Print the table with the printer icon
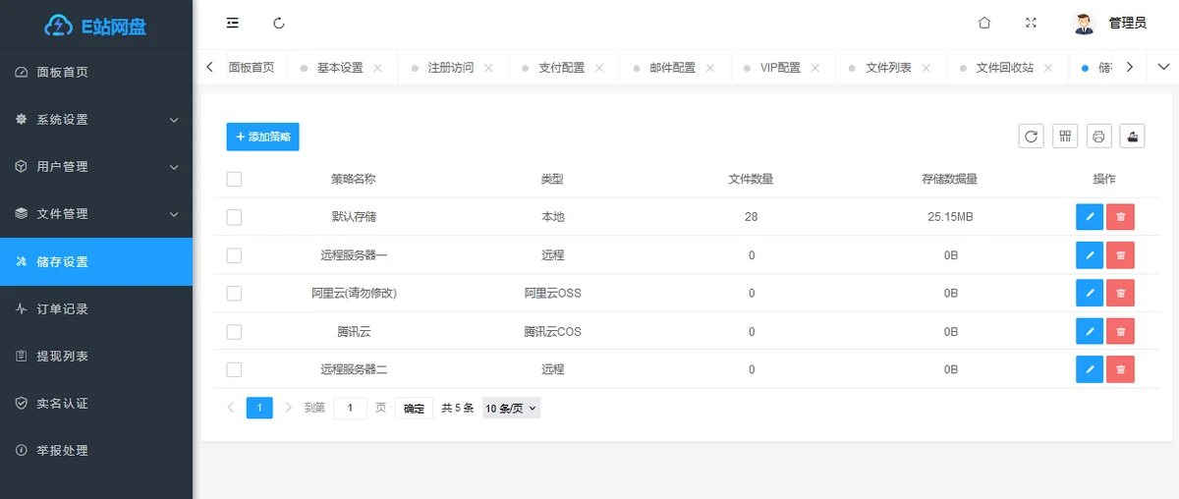Screen dimensions: 1179x499 tap(1098, 137)
